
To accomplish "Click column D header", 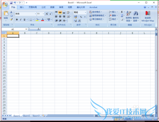I will coord(49,33).
